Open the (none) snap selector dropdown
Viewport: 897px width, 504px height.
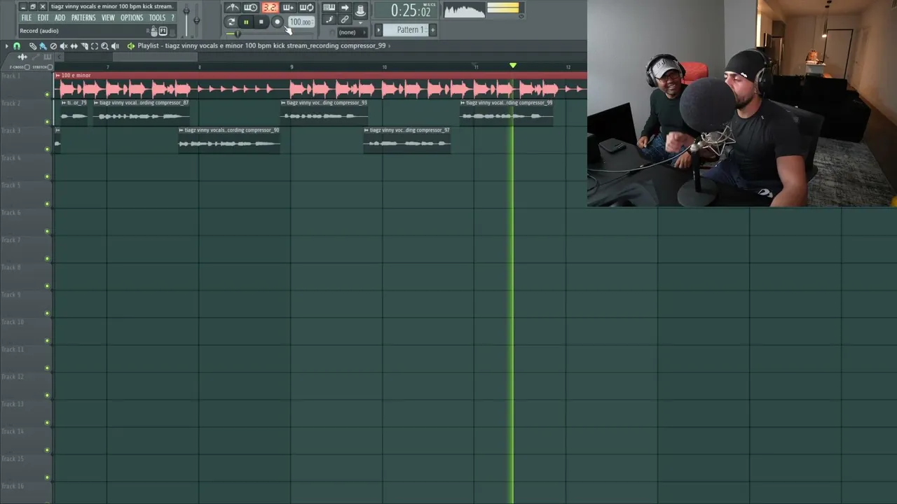(352, 32)
